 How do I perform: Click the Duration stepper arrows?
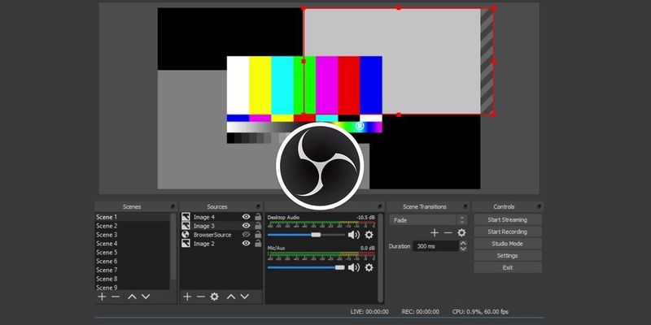(463, 246)
